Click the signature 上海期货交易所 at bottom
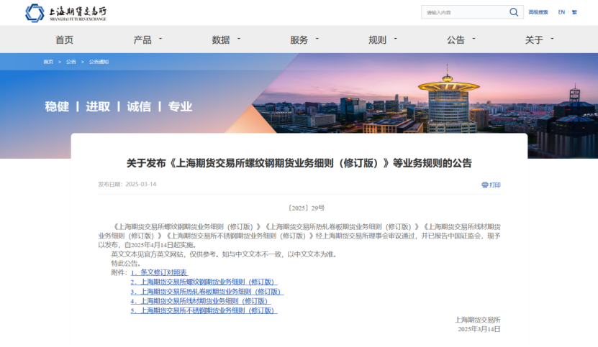 click(478, 320)
